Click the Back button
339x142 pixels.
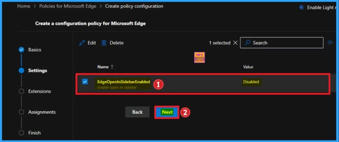(137, 112)
